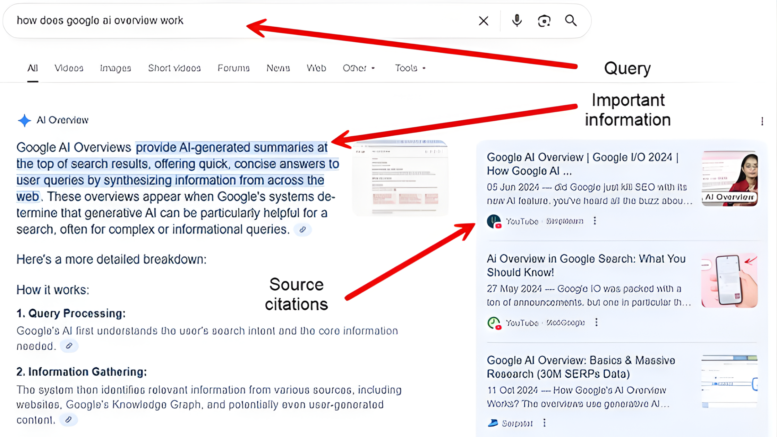Expand the Other search filter dropdown
The width and height of the screenshot is (777, 437).
(x=359, y=68)
